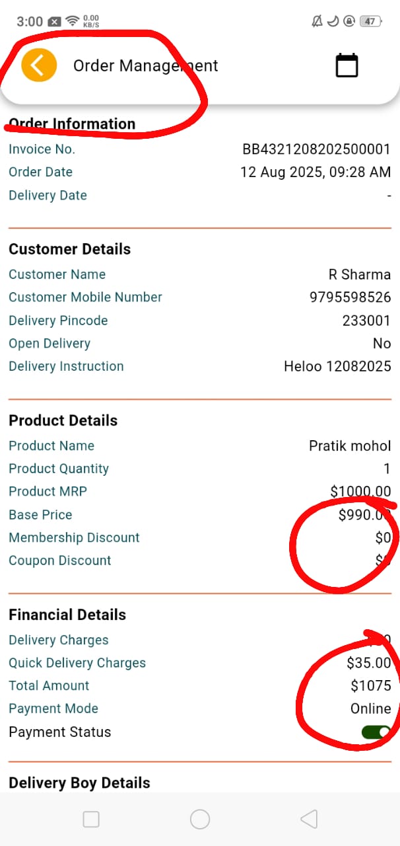Viewport: 400px width, 846px height.
Task: Tap the Wi-Fi status bar icon
Action: click(72, 21)
